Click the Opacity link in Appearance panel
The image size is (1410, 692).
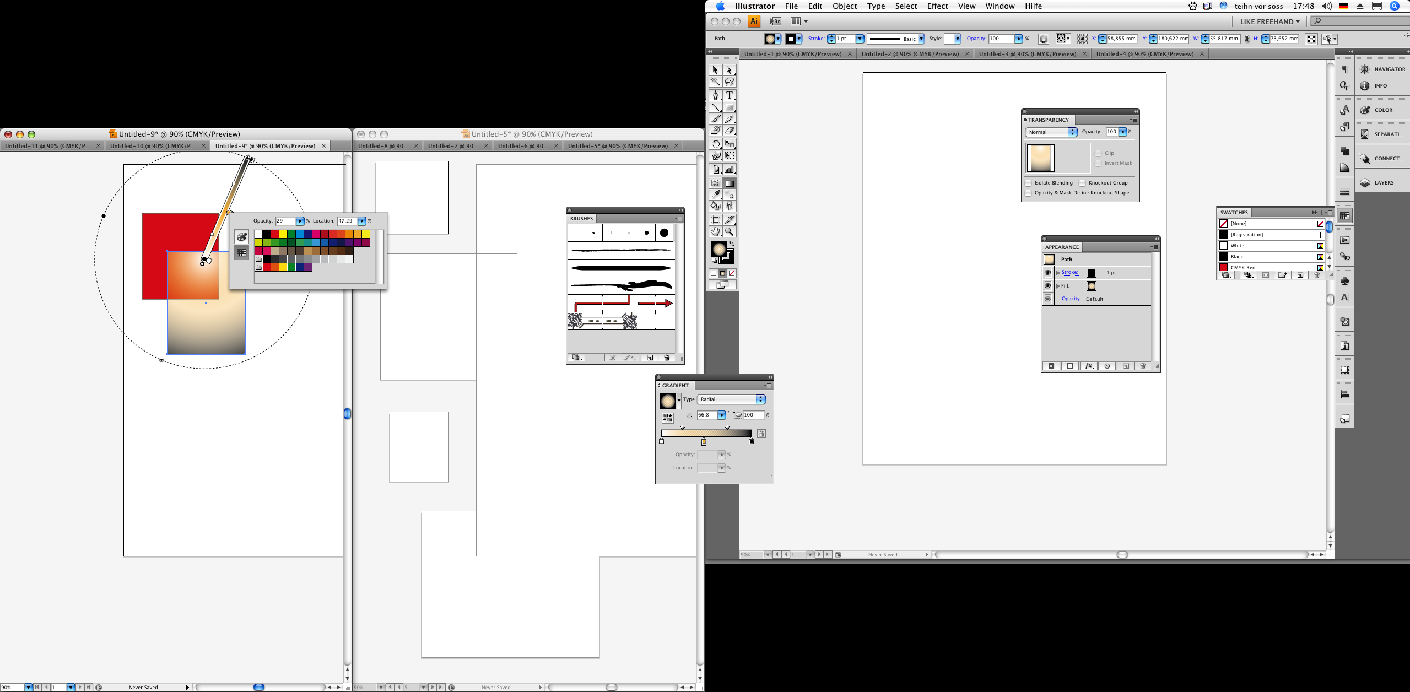(x=1071, y=299)
